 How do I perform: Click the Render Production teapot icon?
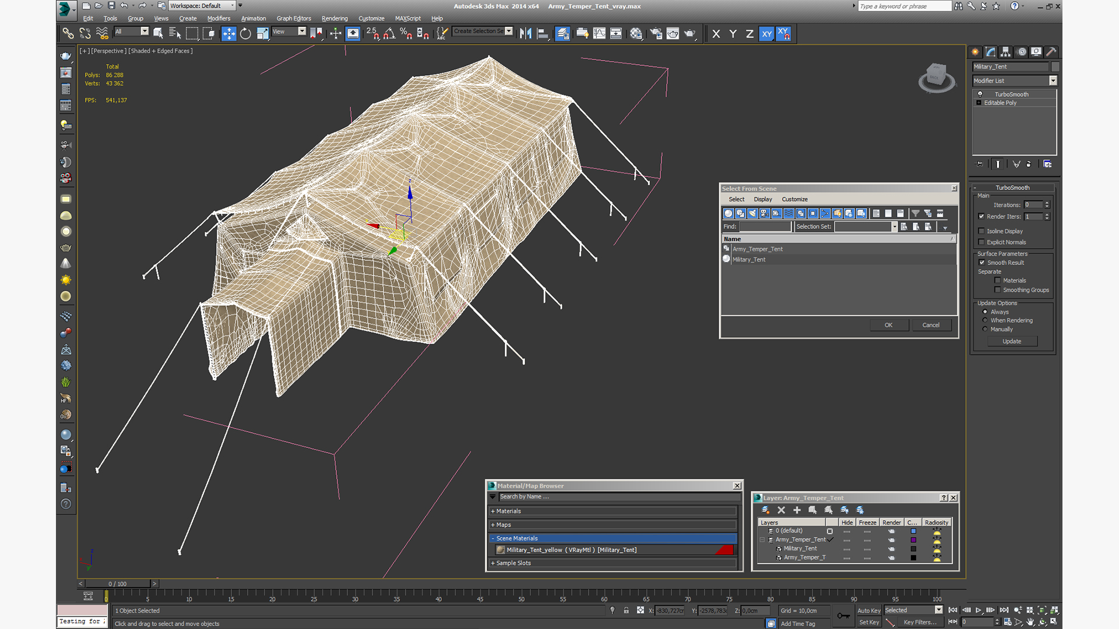pos(690,33)
